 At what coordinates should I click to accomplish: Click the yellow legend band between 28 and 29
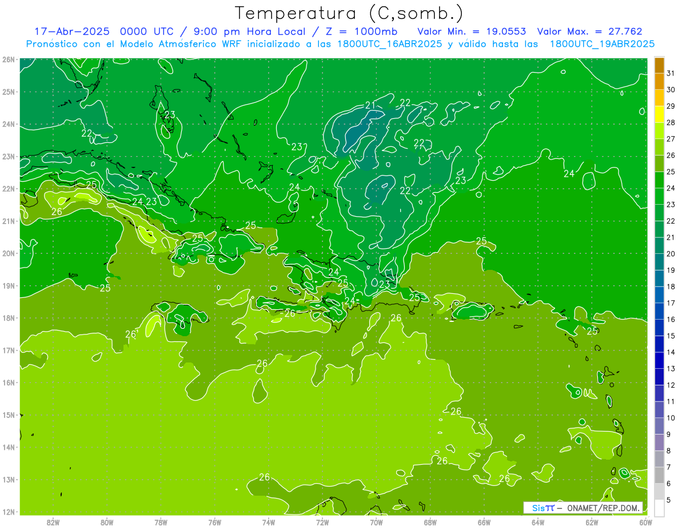[659, 114]
